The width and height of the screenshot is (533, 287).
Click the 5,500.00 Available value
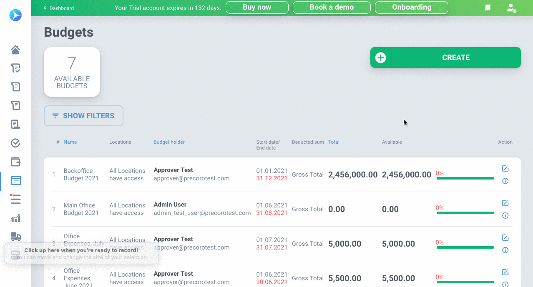pyautogui.click(x=398, y=278)
